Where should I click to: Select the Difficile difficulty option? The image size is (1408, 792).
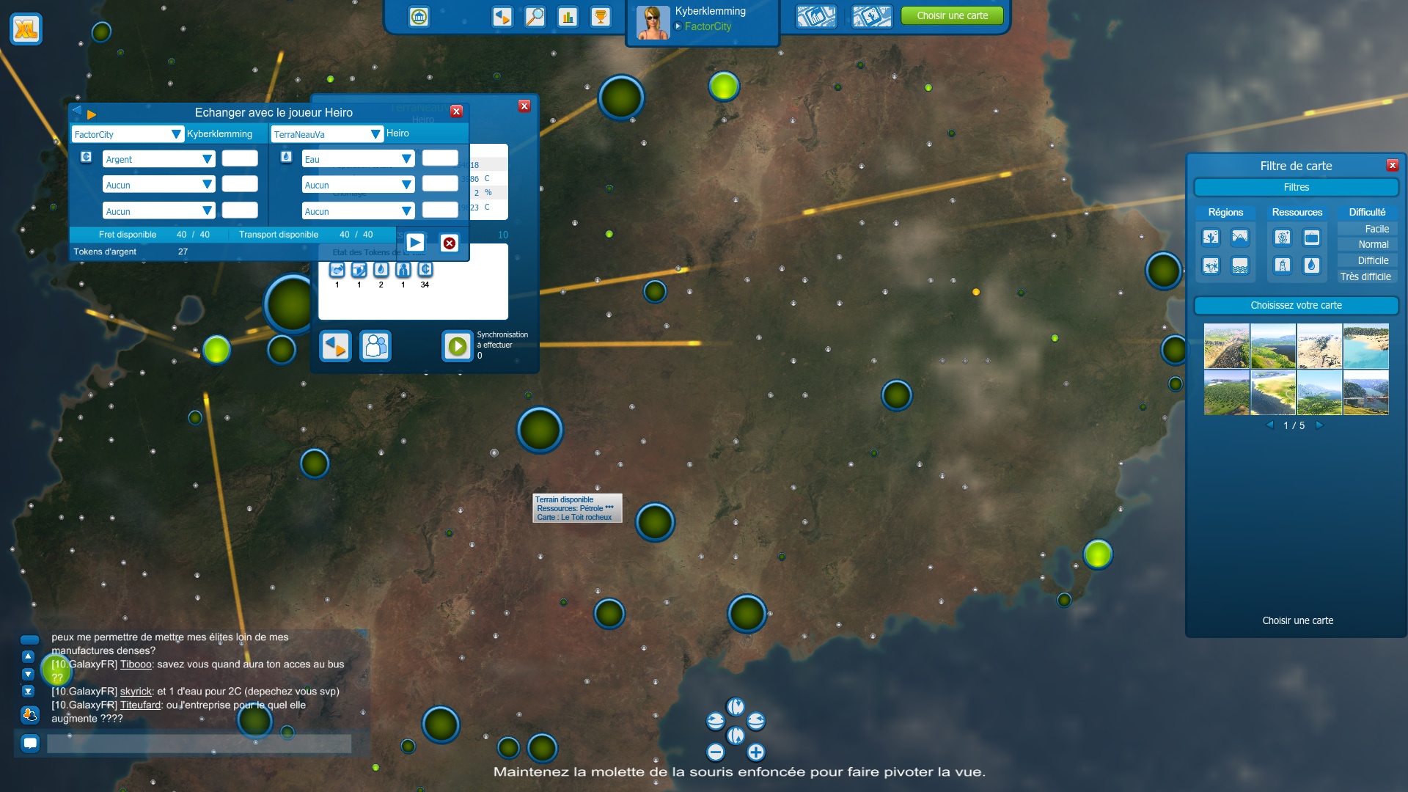click(1372, 260)
